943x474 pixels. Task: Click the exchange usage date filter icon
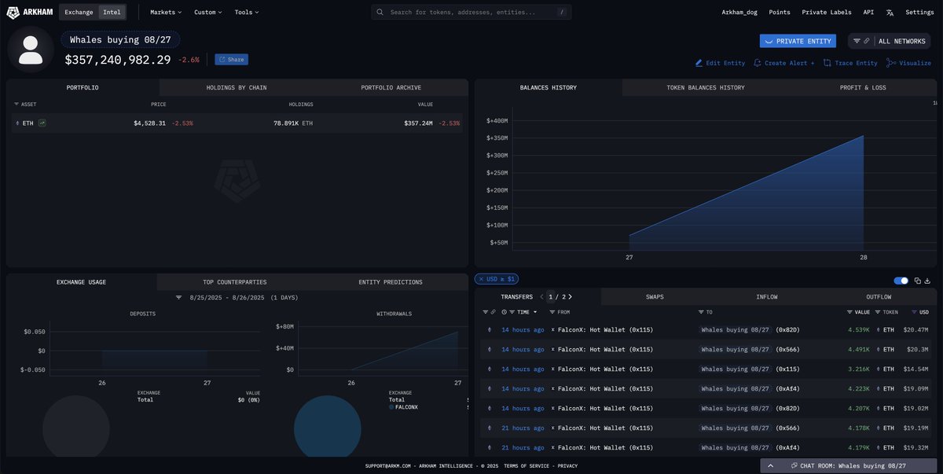179,298
